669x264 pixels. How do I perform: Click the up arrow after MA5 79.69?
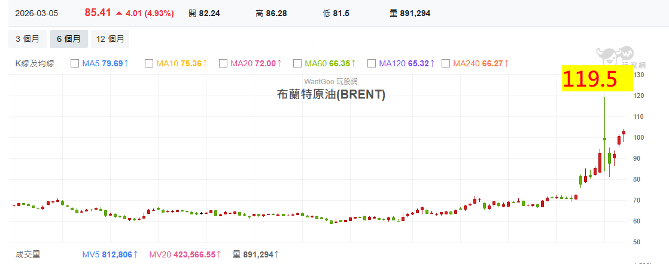127,63
